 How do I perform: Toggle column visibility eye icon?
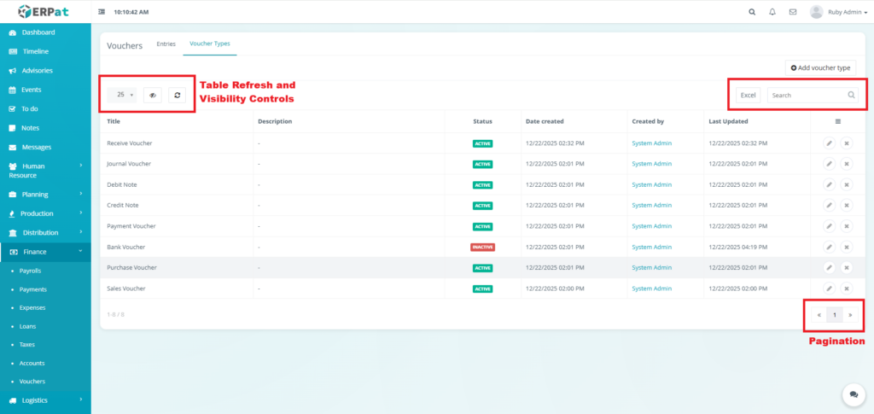coord(153,96)
